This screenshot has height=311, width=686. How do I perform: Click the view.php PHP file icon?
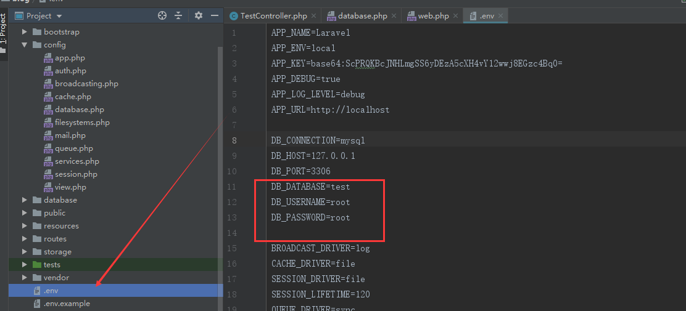point(48,187)
